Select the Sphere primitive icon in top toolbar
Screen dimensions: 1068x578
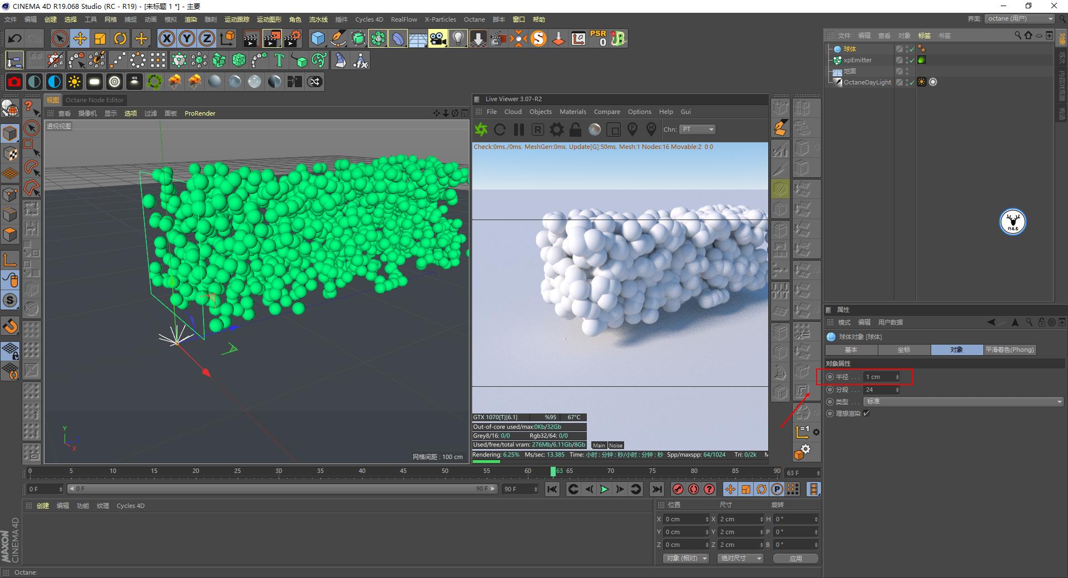point(318,38)
